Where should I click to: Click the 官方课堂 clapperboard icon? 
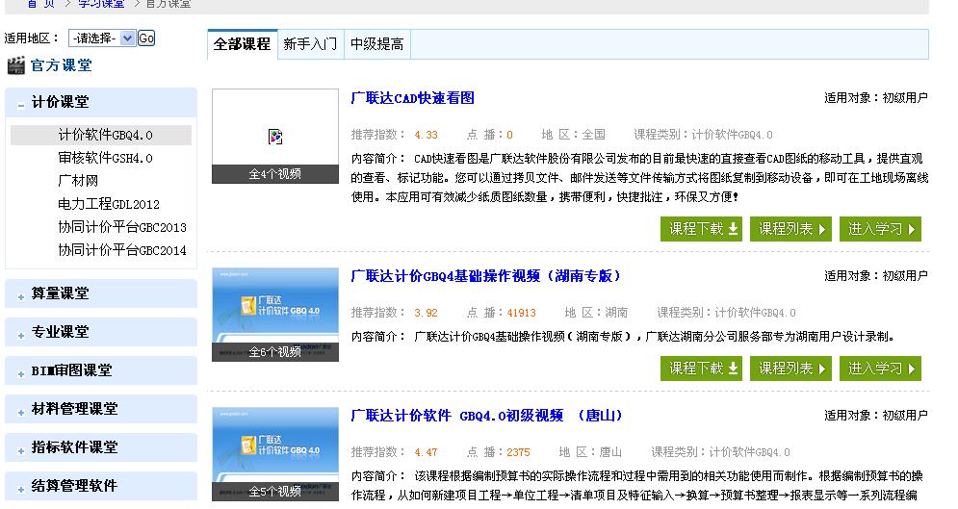tap(15, 65)
